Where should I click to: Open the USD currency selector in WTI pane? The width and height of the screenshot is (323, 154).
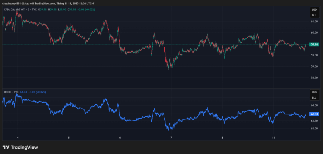(314, 10)
